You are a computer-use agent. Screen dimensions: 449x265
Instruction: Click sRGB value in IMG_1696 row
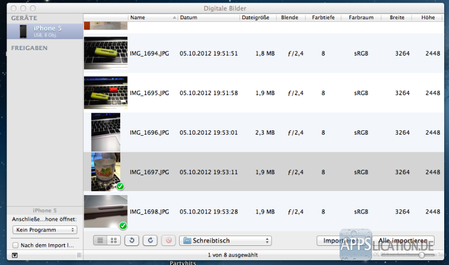point(361,132)
